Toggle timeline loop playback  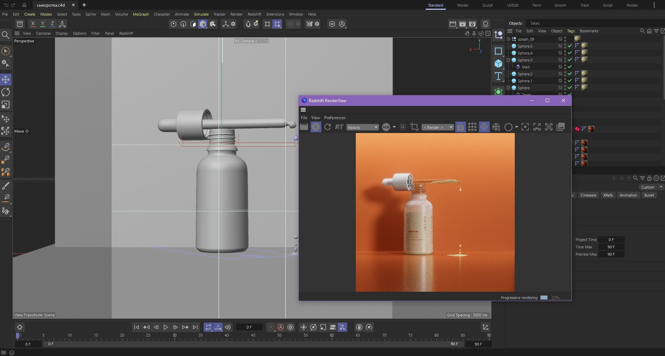coord(208,327)
